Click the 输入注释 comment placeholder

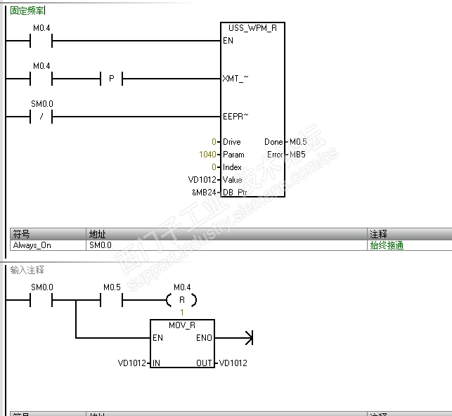(27, 270)
